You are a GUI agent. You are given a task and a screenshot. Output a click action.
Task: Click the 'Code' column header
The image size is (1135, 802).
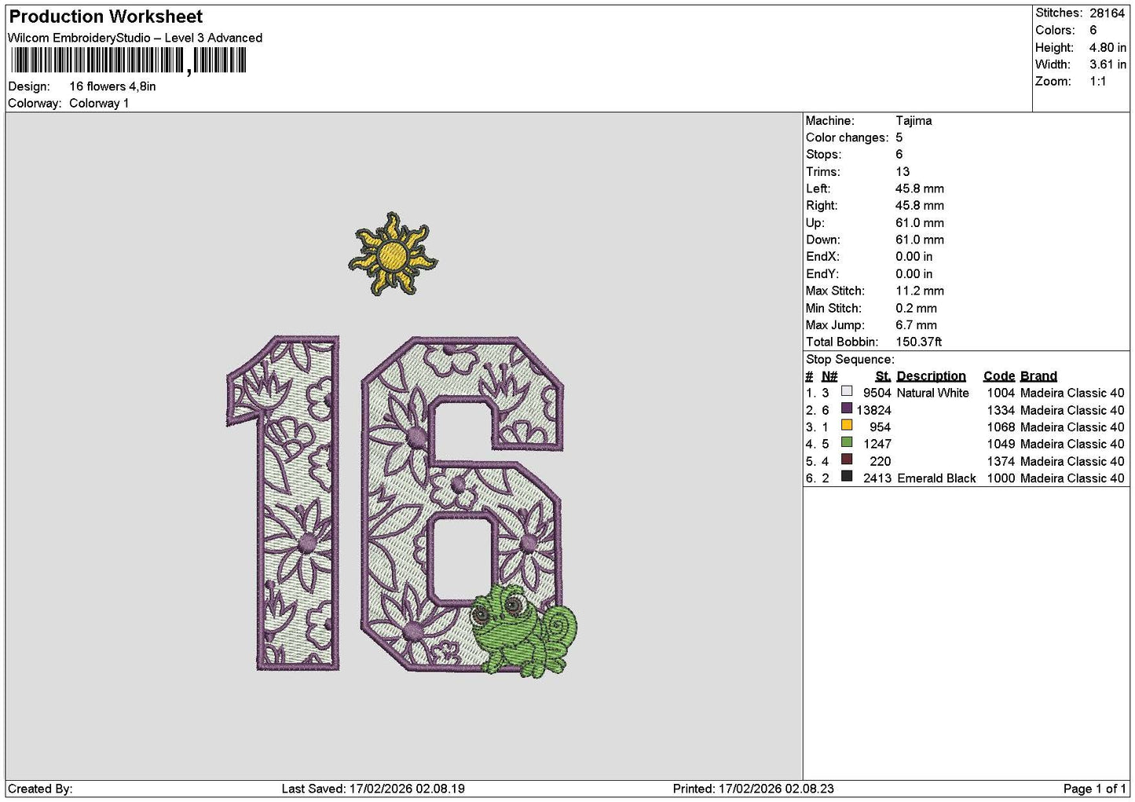999,375
